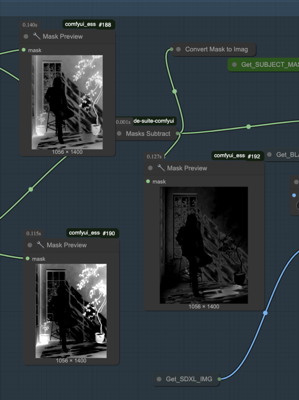The image size is (299, 400).
Task: Click mask input socket on node #192
Action: point(148,181)
